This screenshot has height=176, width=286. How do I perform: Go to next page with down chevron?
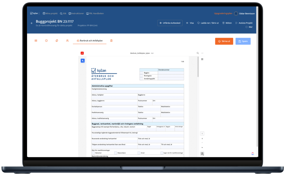pyautogui.click(x=202, y=148)
